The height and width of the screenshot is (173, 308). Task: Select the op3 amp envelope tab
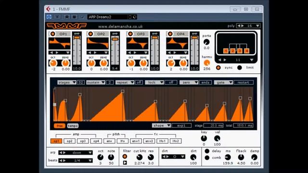coord(83,141)
